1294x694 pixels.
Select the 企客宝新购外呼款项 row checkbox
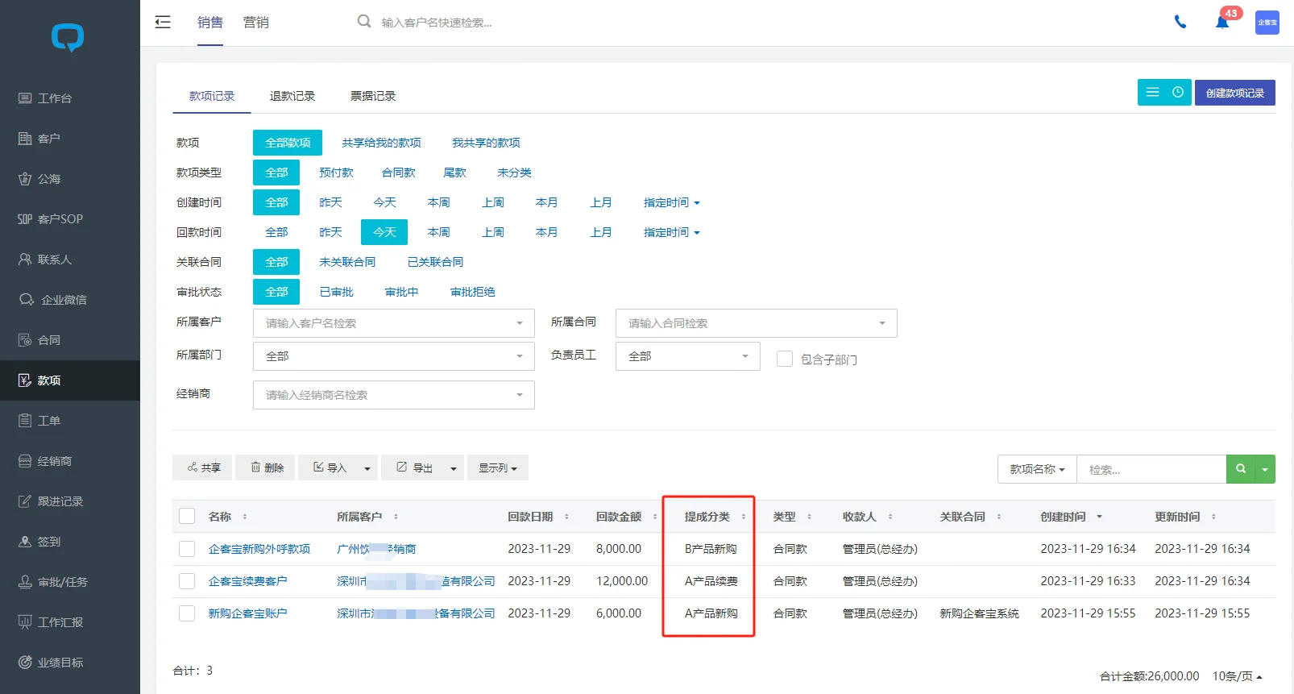tap(187, 549)
